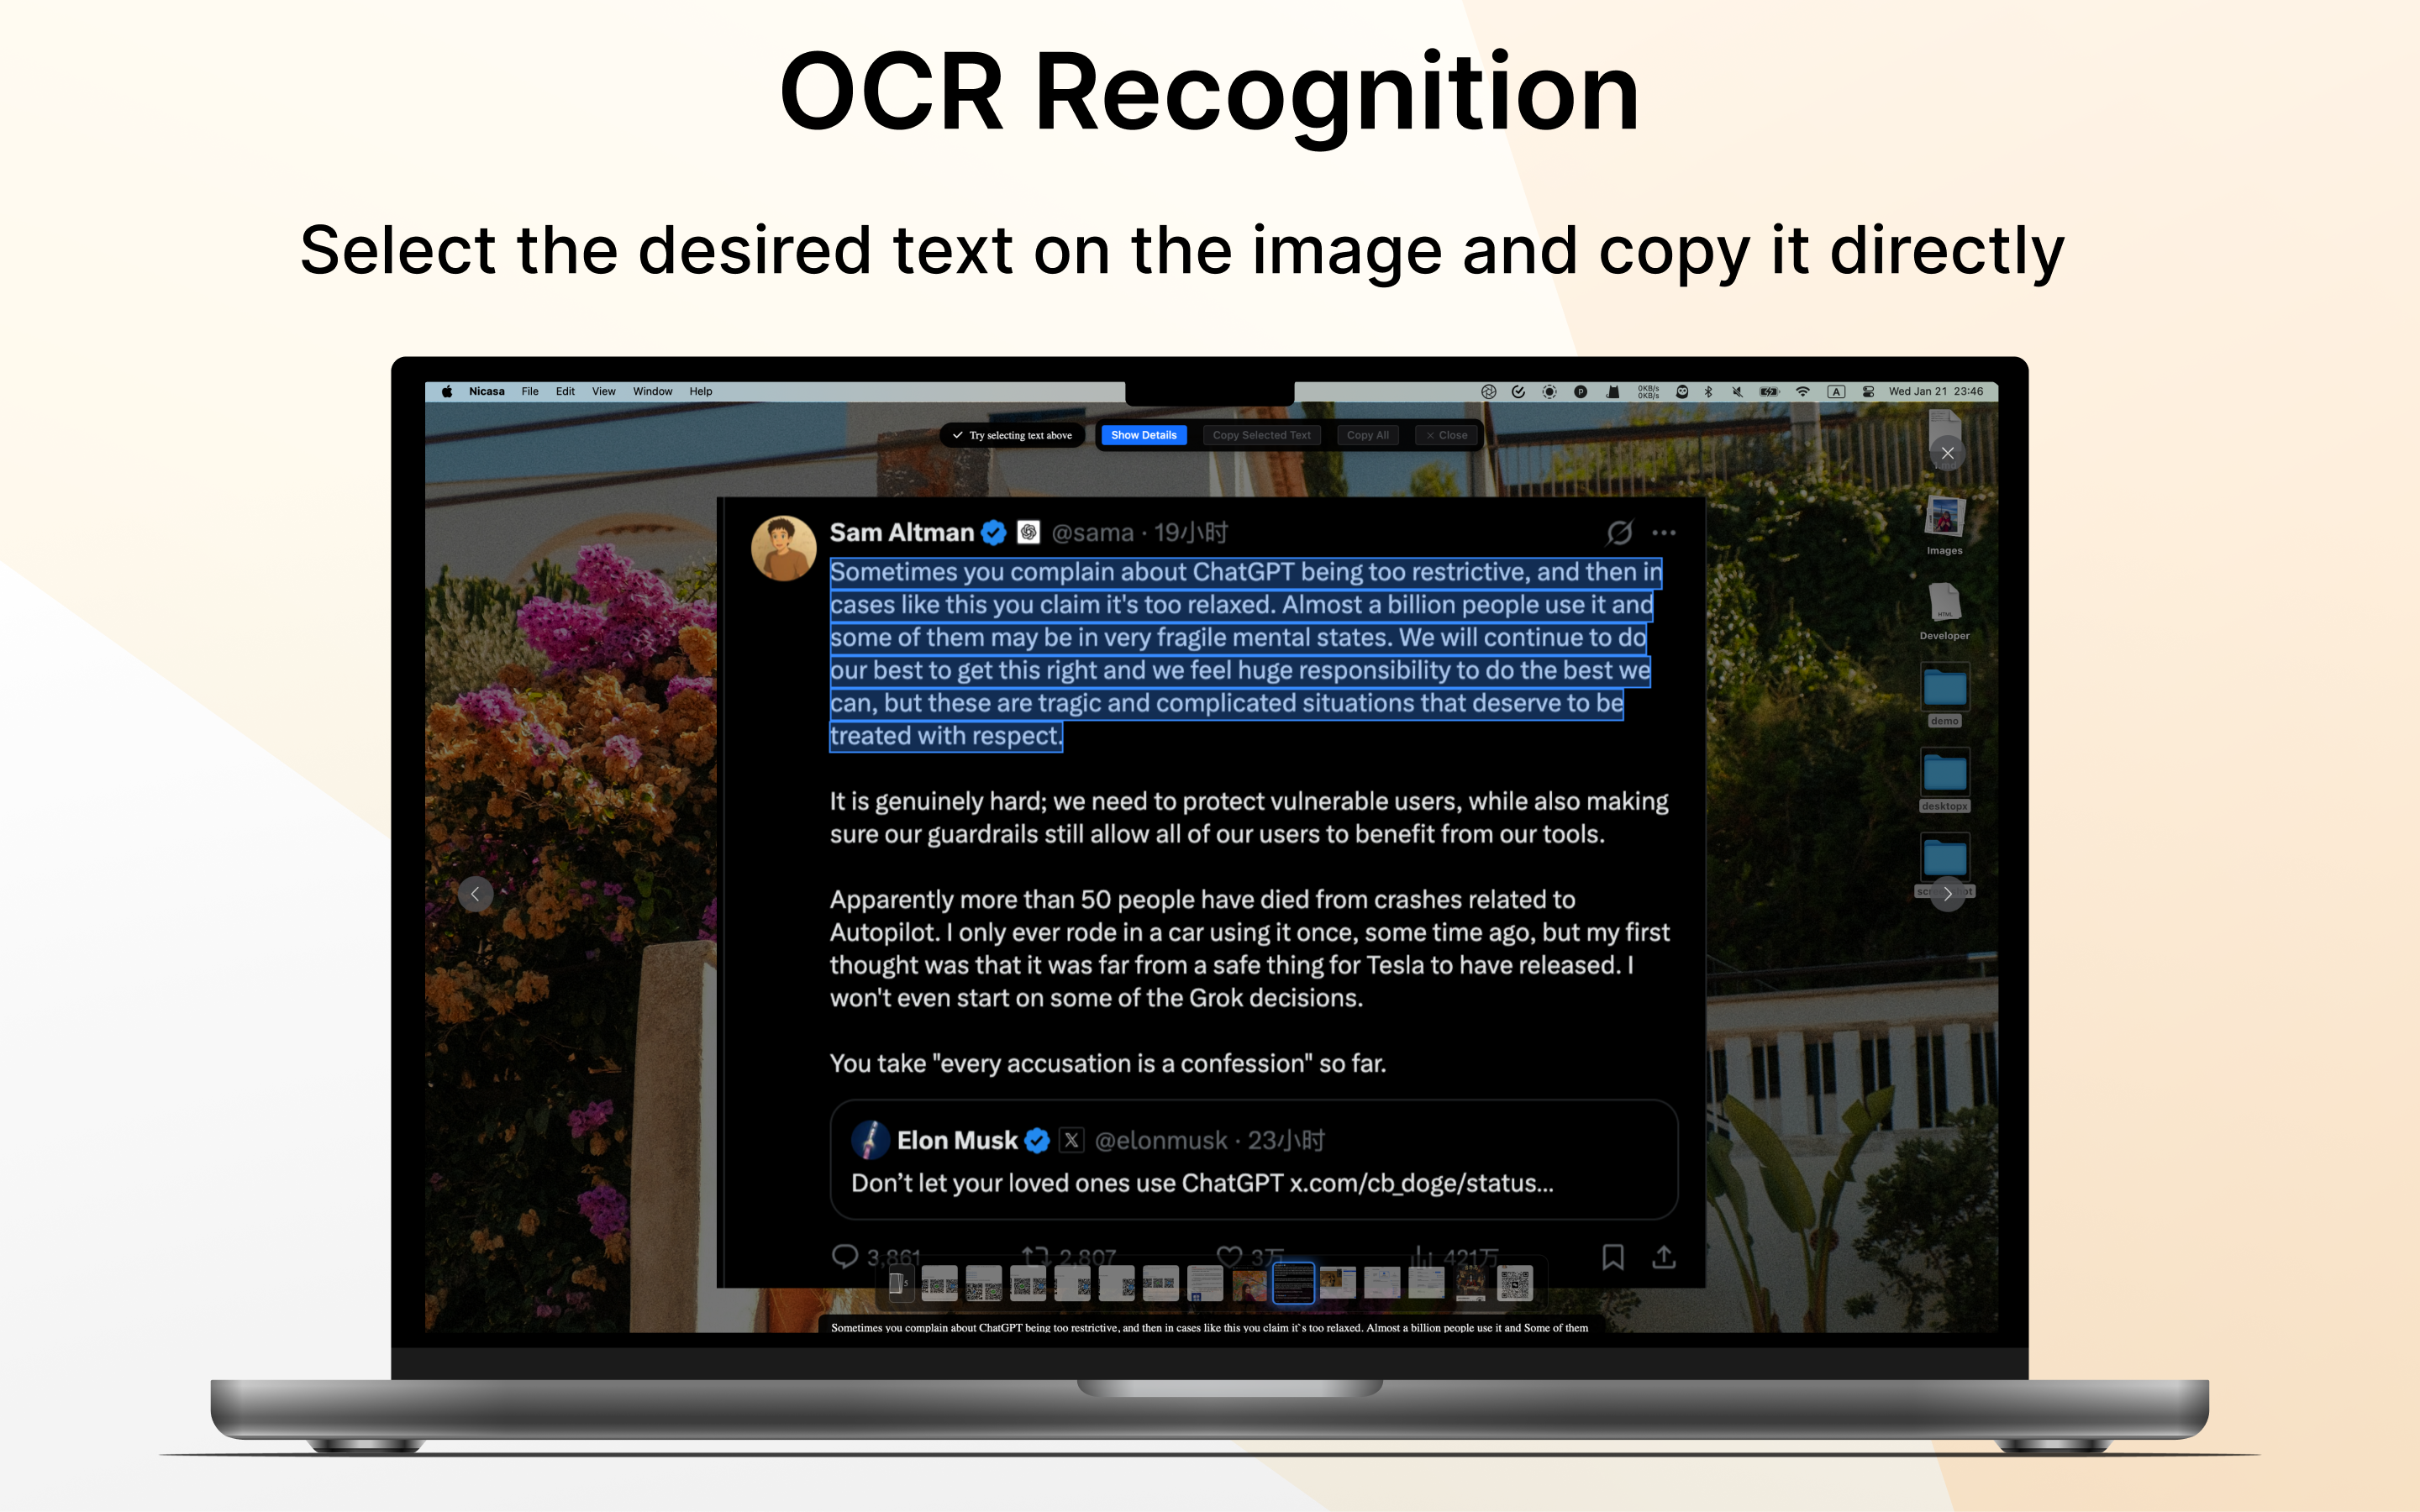Click the Wi-Fi icon in the menu bar
The image size is (2420, 1512).
(1803, 392)
